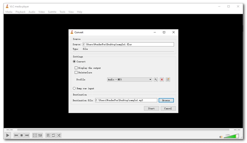This screenshot has width=247, height=143.
Task: Cancel the Convert dialog
Action: pyautogui.click(x=168, y=108)
